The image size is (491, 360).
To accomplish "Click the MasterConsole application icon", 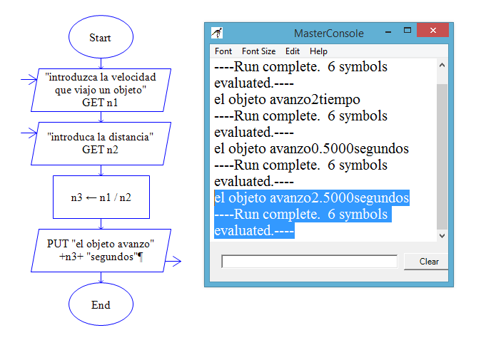I will pos(217,33).
